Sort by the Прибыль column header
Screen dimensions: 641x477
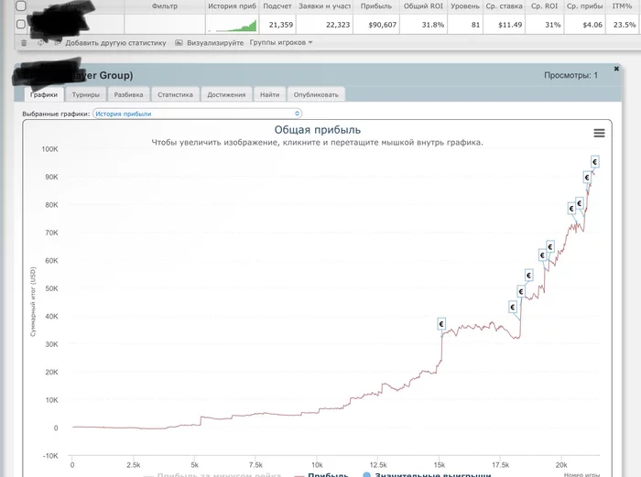coord(376,6)
